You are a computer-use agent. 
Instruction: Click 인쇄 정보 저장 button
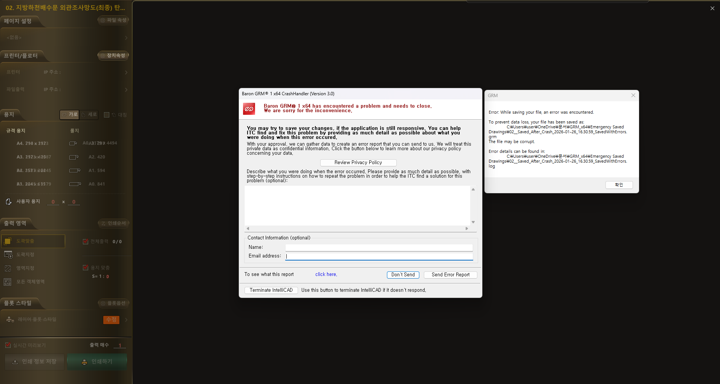tap(34, 362)
